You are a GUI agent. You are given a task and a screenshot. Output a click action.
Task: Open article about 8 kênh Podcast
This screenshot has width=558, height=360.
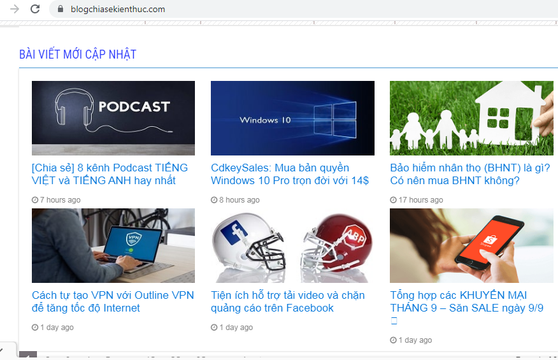coord(110,174)
